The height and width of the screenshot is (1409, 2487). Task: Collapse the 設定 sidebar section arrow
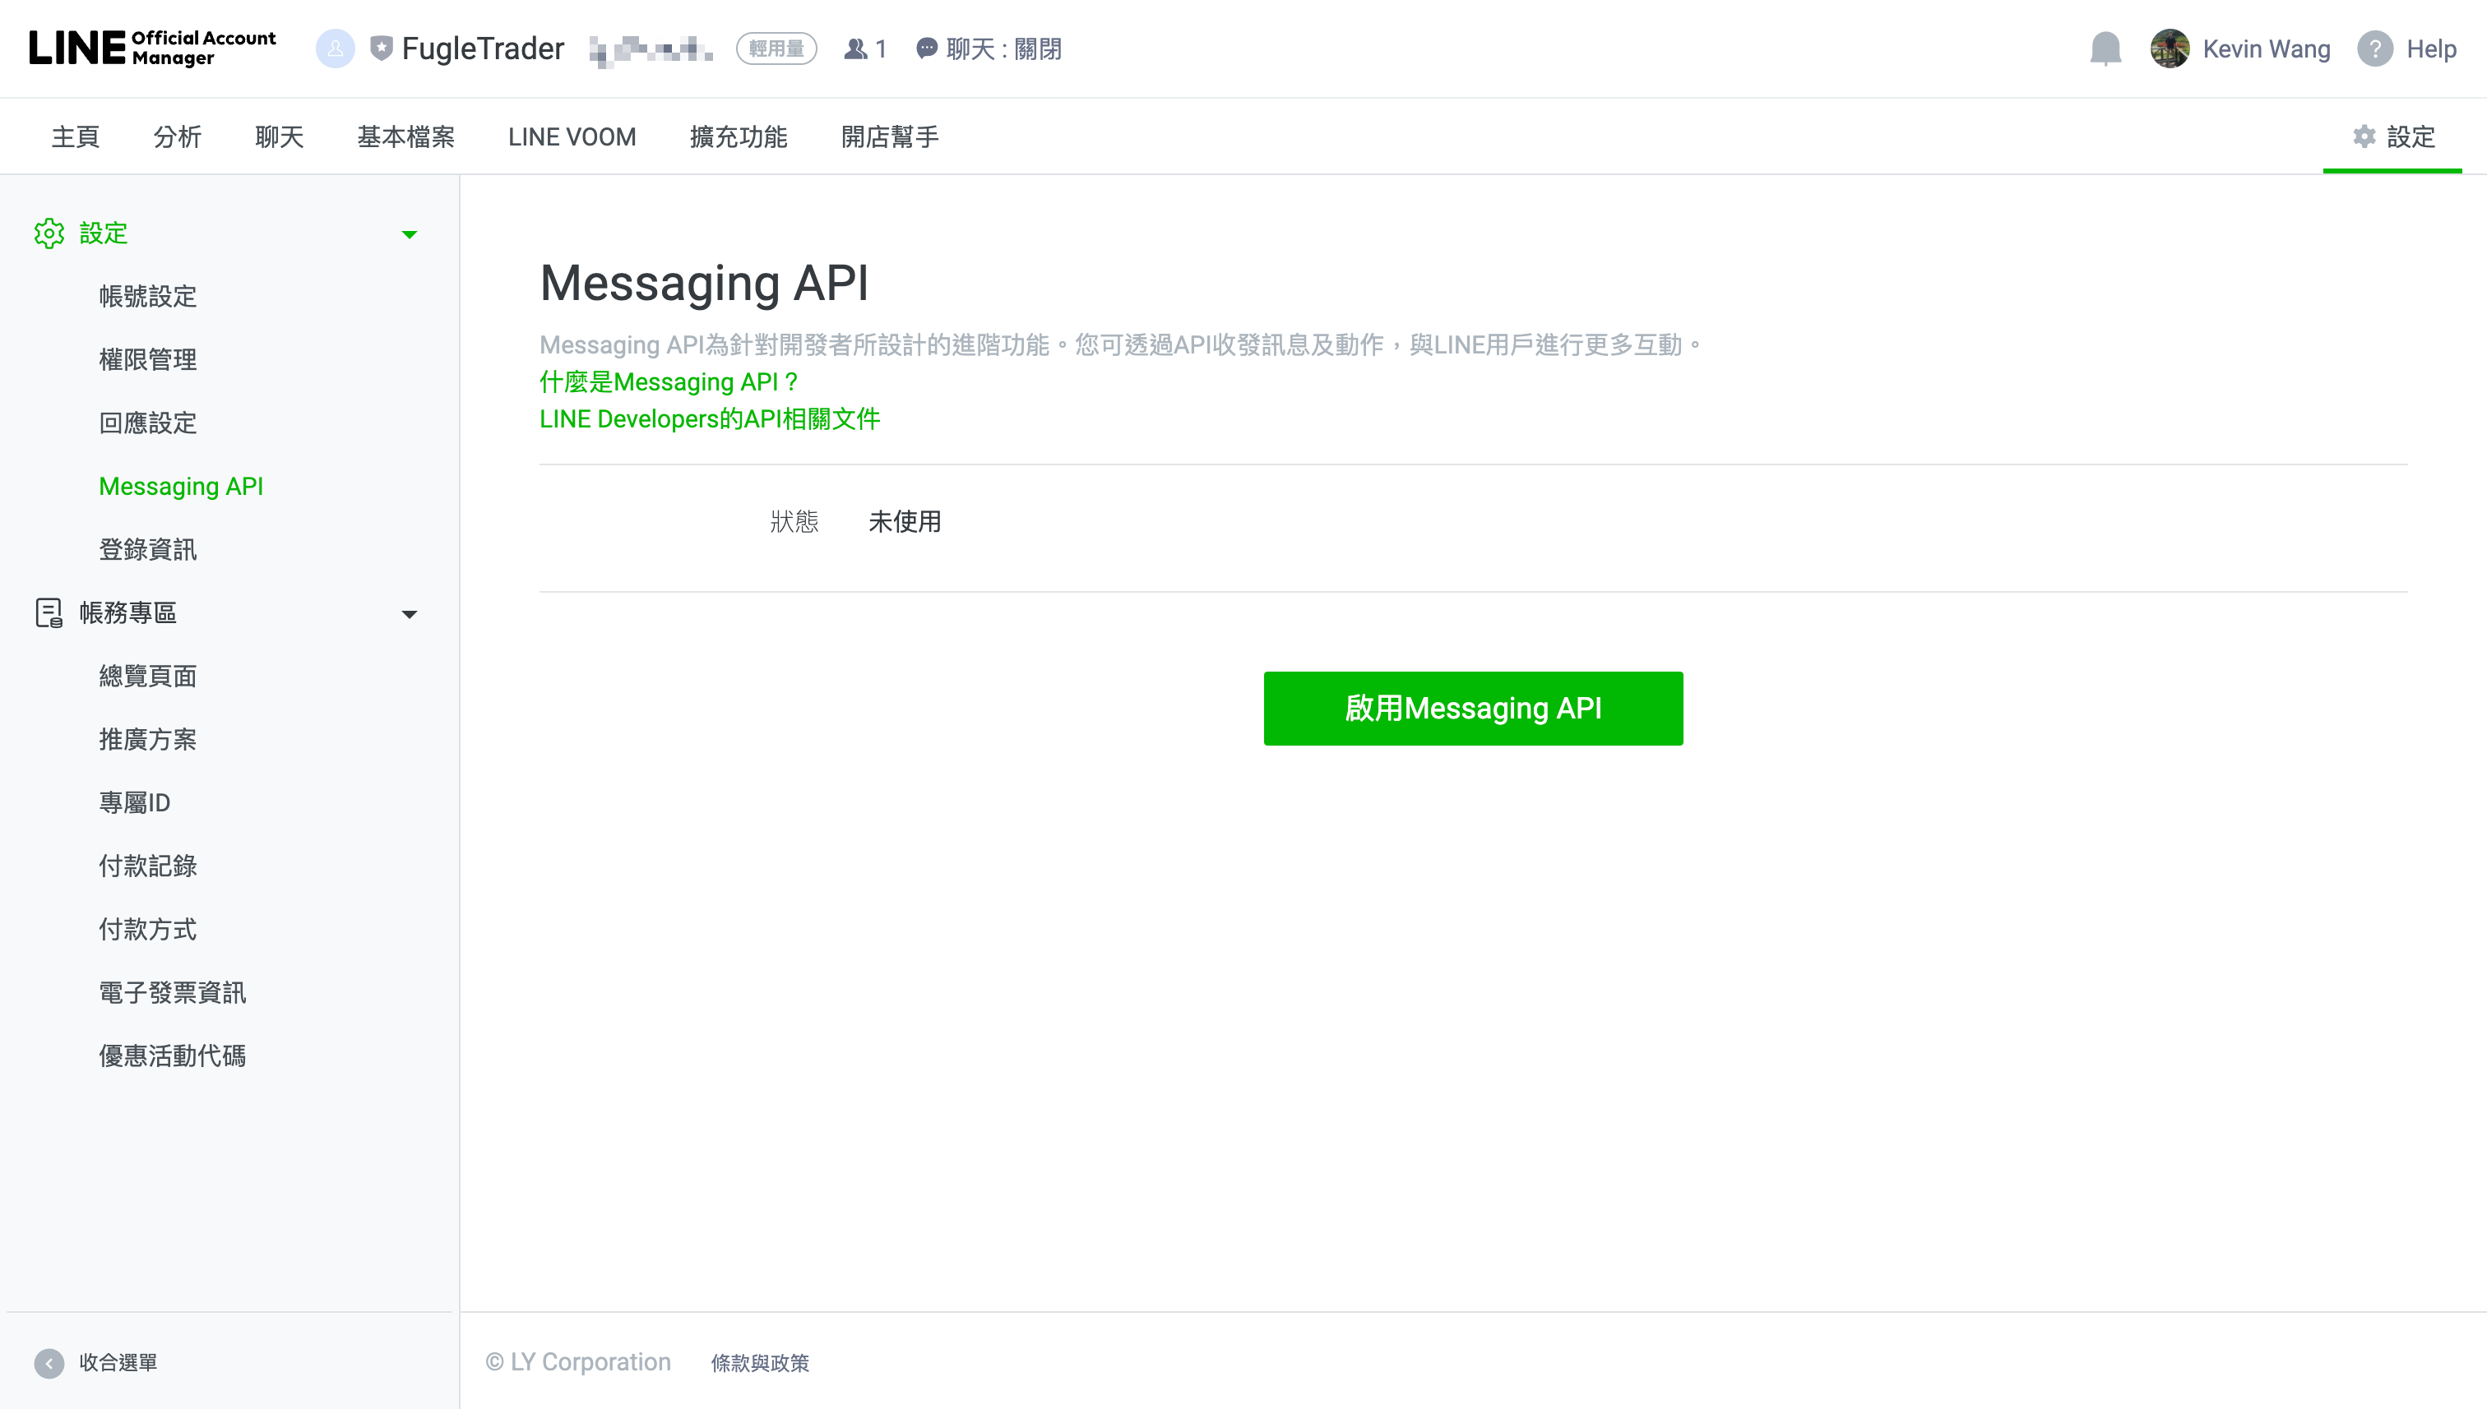point(410,234)
